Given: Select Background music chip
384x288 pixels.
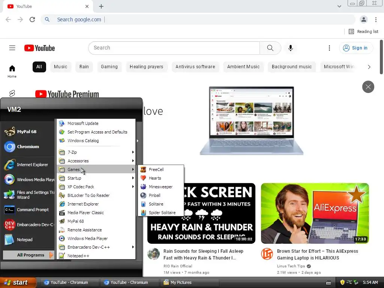Looking at the screenshot, I should pos(292,67).
